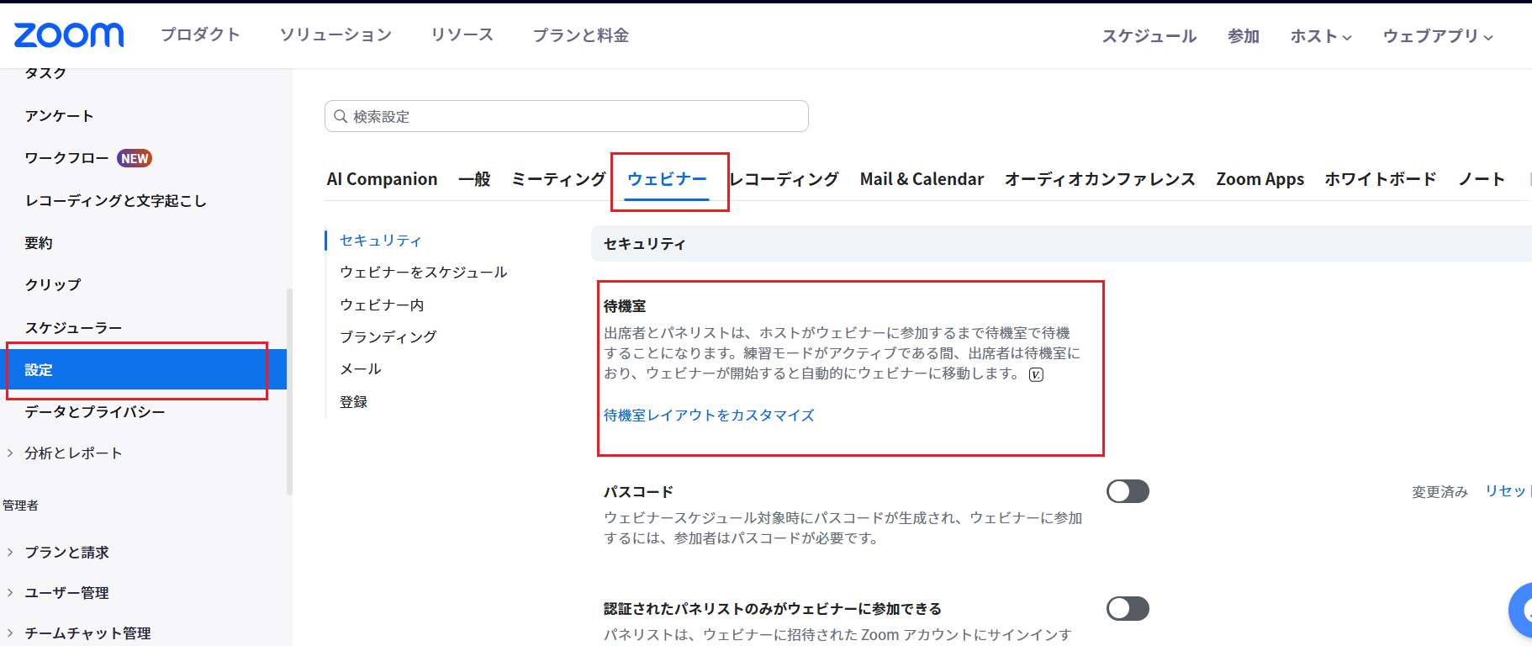This screenshot has width=1532, height=646.
Task: Open the chat help bubble icon
Action: tap(1524, 610)
